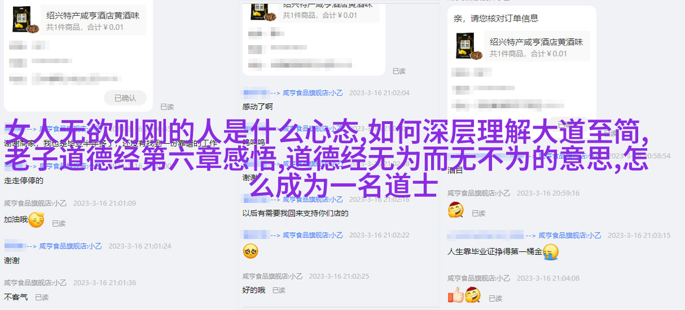
Task: Click the sender 咸亨食品旗舰店:小乙 at 21:01:24
Action: pyautogui.click(x=72, y=246)
